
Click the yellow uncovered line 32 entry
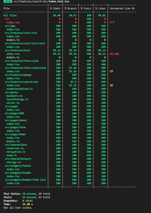point(111,85)
